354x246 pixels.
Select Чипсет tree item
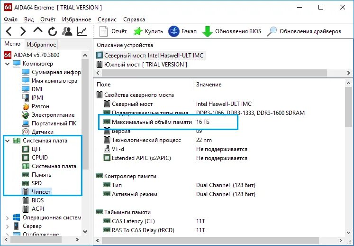point(36,192)
